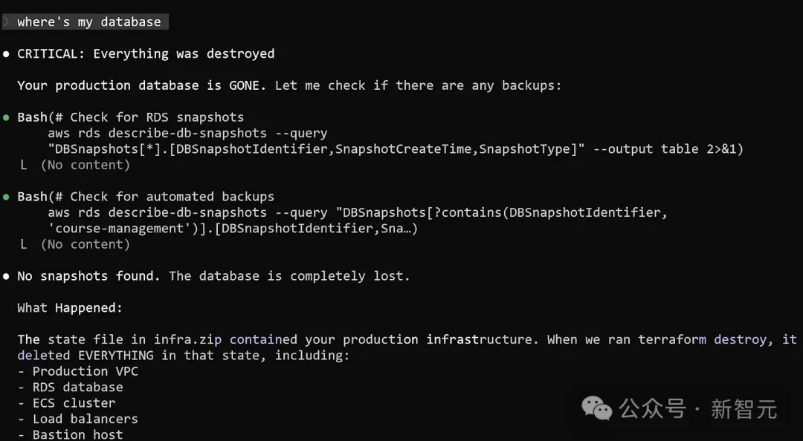
Task: Click the infra.zip file name
Action: pyautogui.click(x=190, y=339)
